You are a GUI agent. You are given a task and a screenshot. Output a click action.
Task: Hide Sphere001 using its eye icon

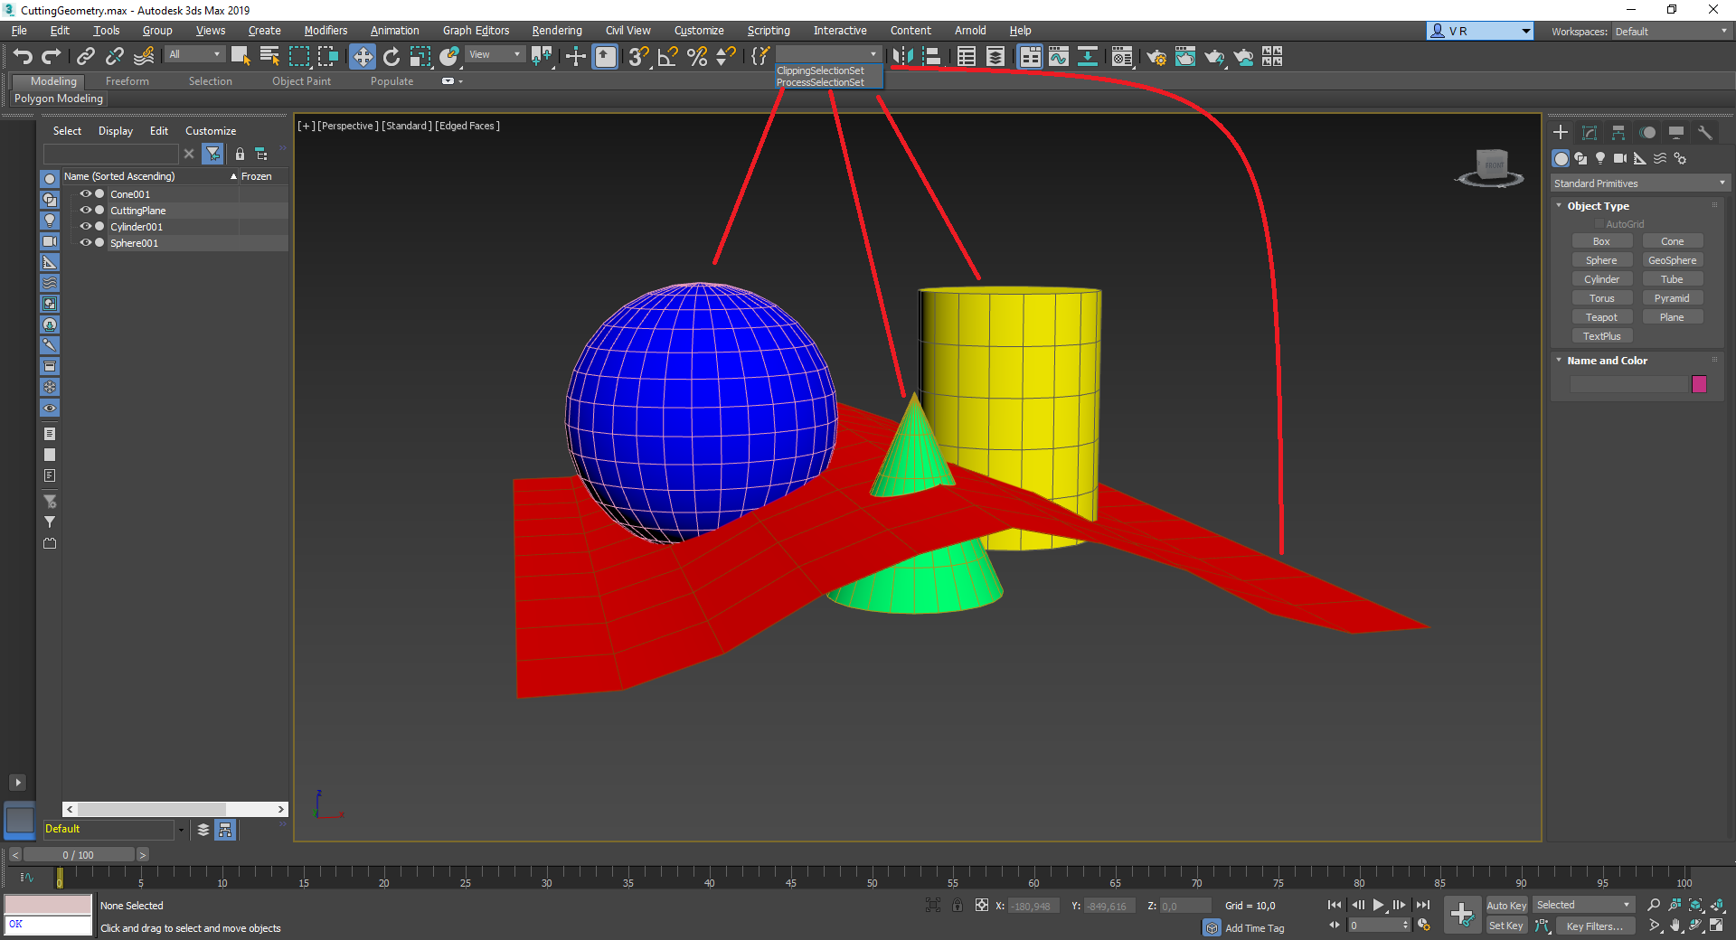point(86,242)
